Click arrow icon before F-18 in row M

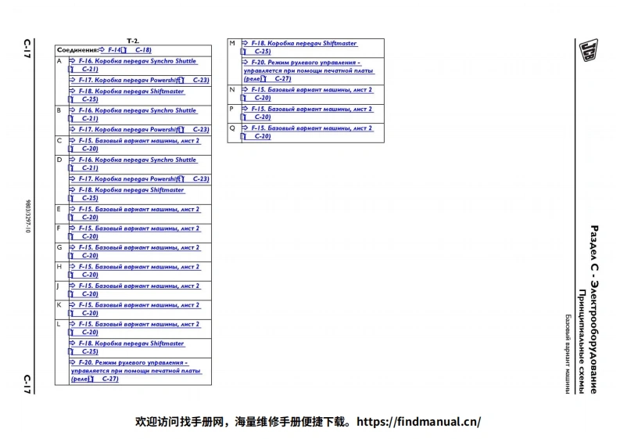(x=244, y=44)
